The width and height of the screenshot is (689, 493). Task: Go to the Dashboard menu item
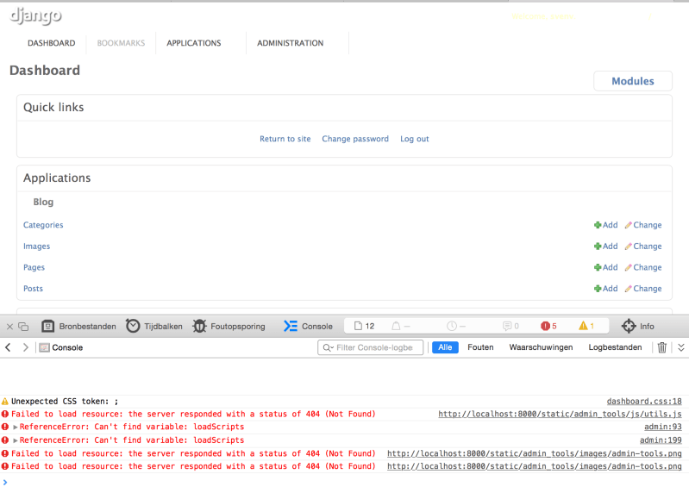click(52, 43)
